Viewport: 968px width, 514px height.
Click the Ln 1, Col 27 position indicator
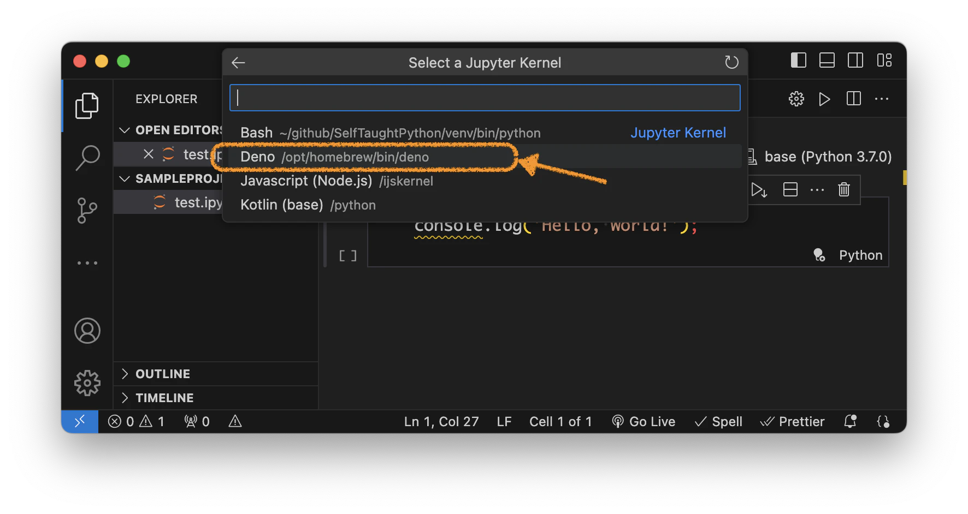[x=441, y=421]
